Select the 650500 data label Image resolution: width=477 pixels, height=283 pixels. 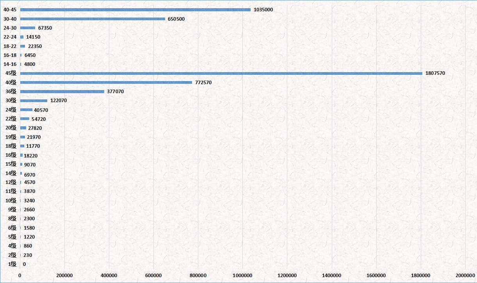176,19
